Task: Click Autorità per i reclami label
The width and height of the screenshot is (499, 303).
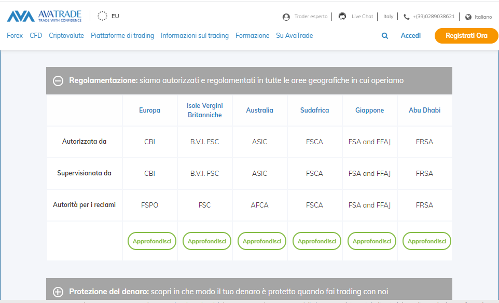Action: tap(84, 204)
